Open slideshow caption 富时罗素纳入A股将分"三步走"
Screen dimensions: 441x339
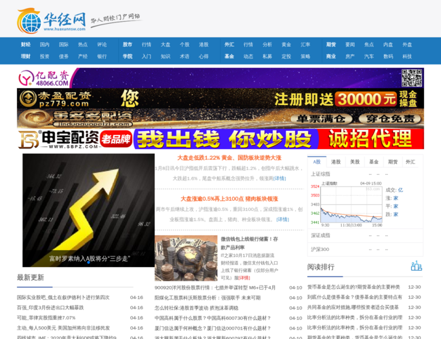(x=90, y=258)
